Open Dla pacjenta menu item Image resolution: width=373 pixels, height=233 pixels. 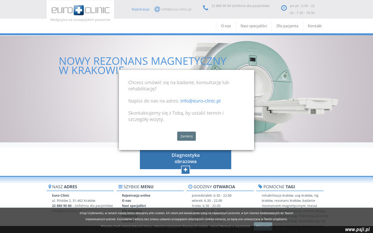287,26
